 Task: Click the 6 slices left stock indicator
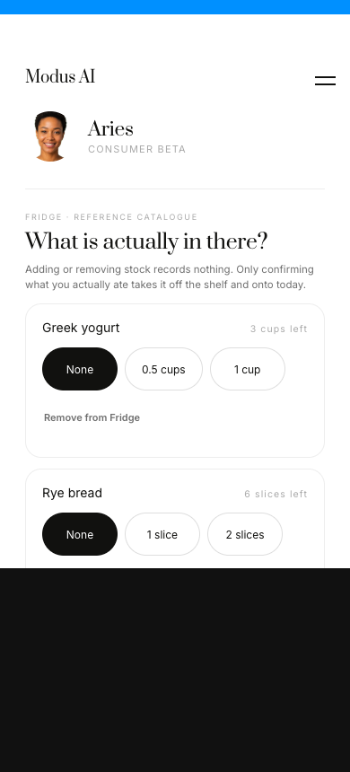point(276,494)
